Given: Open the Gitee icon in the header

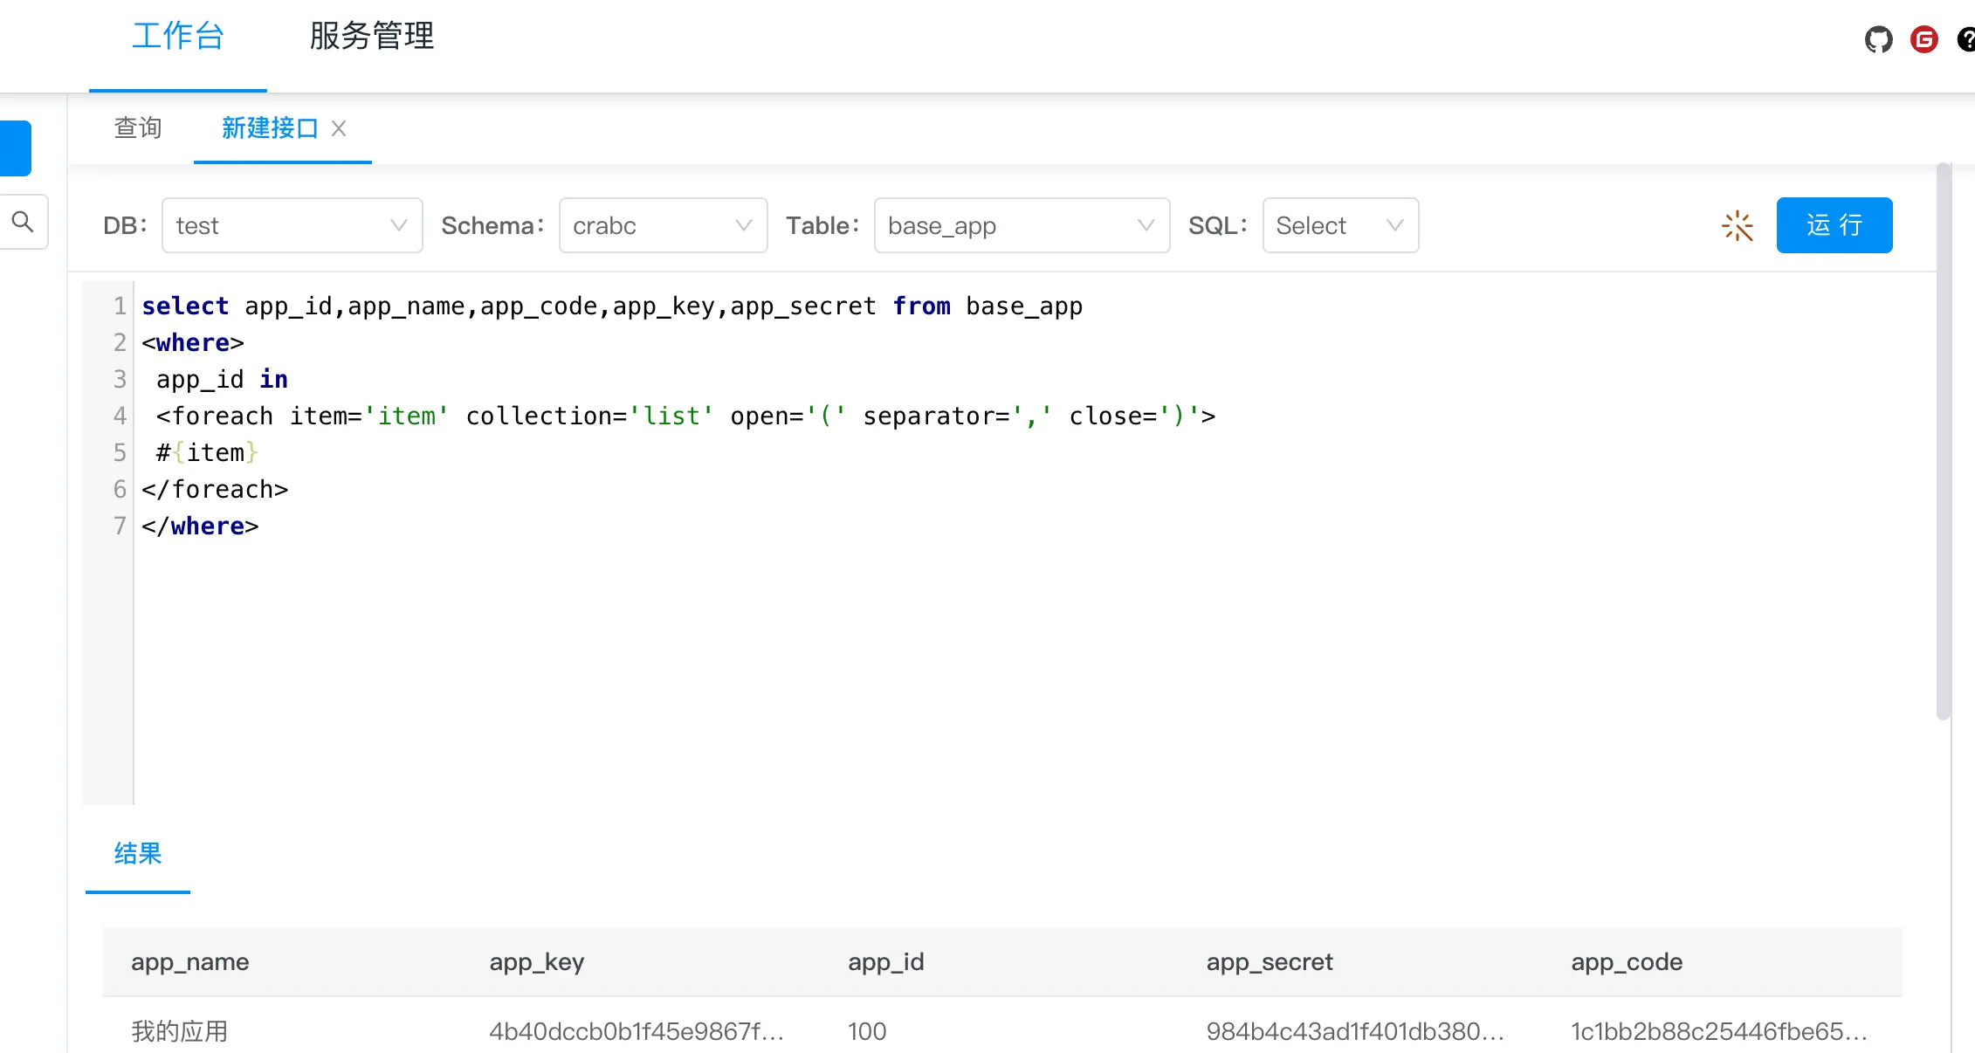Looking at the screenshot, I should [x=1923, y=39].
